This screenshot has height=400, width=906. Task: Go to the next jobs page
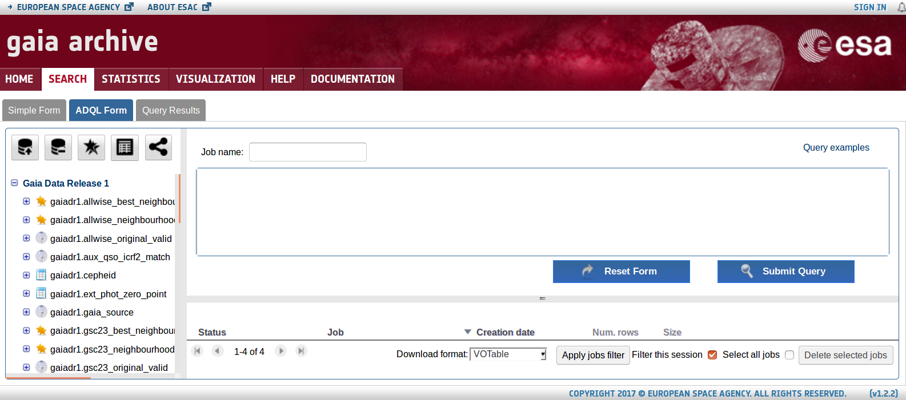(x=280, y=351)
